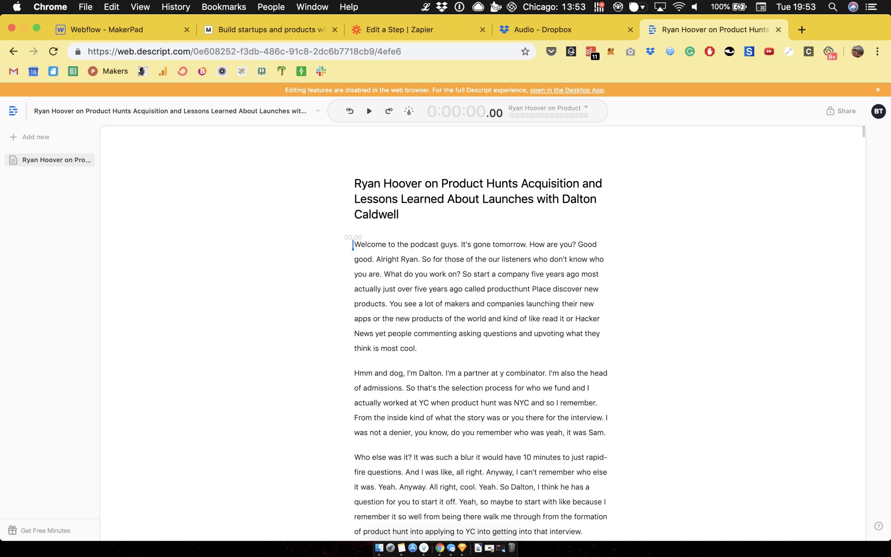Switch to Audio - Dropbox tab
891x557 pixels.
pos(566,30)
